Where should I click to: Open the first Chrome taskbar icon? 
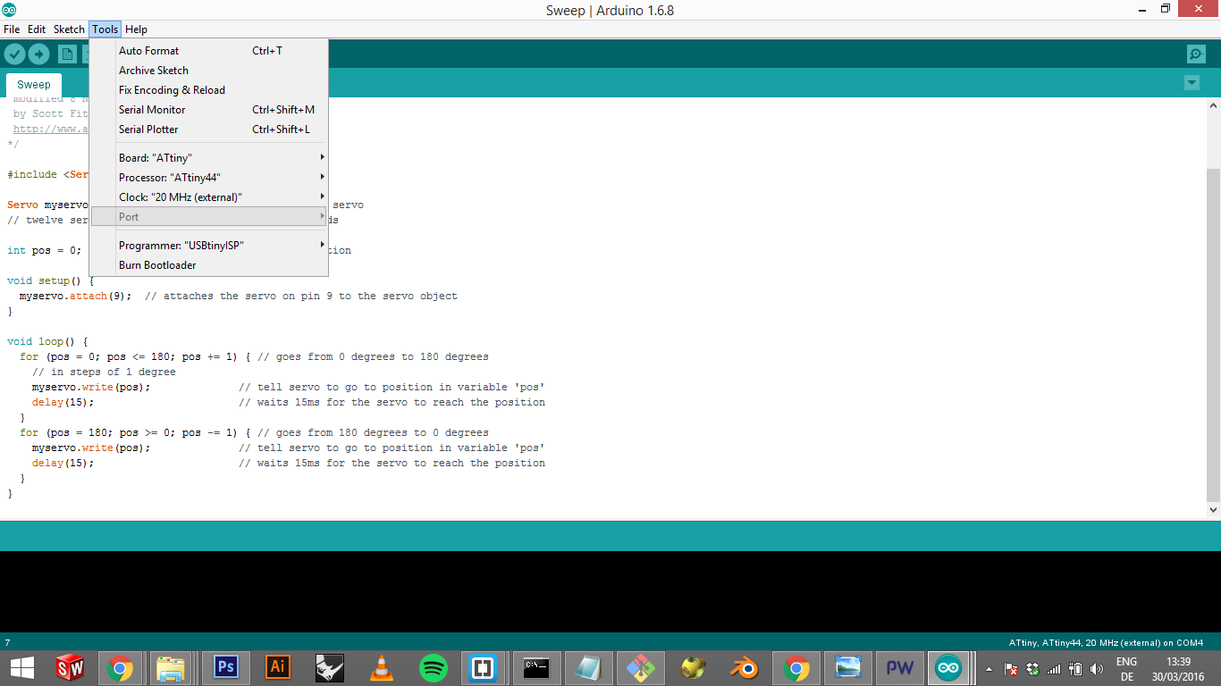pyautogui.click(x=120, y=667)
